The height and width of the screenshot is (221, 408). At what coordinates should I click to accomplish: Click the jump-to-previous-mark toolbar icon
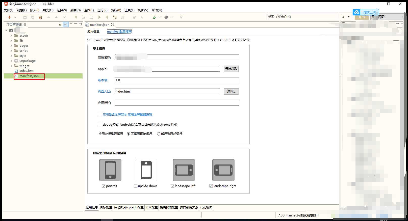[x=83, y=17]
